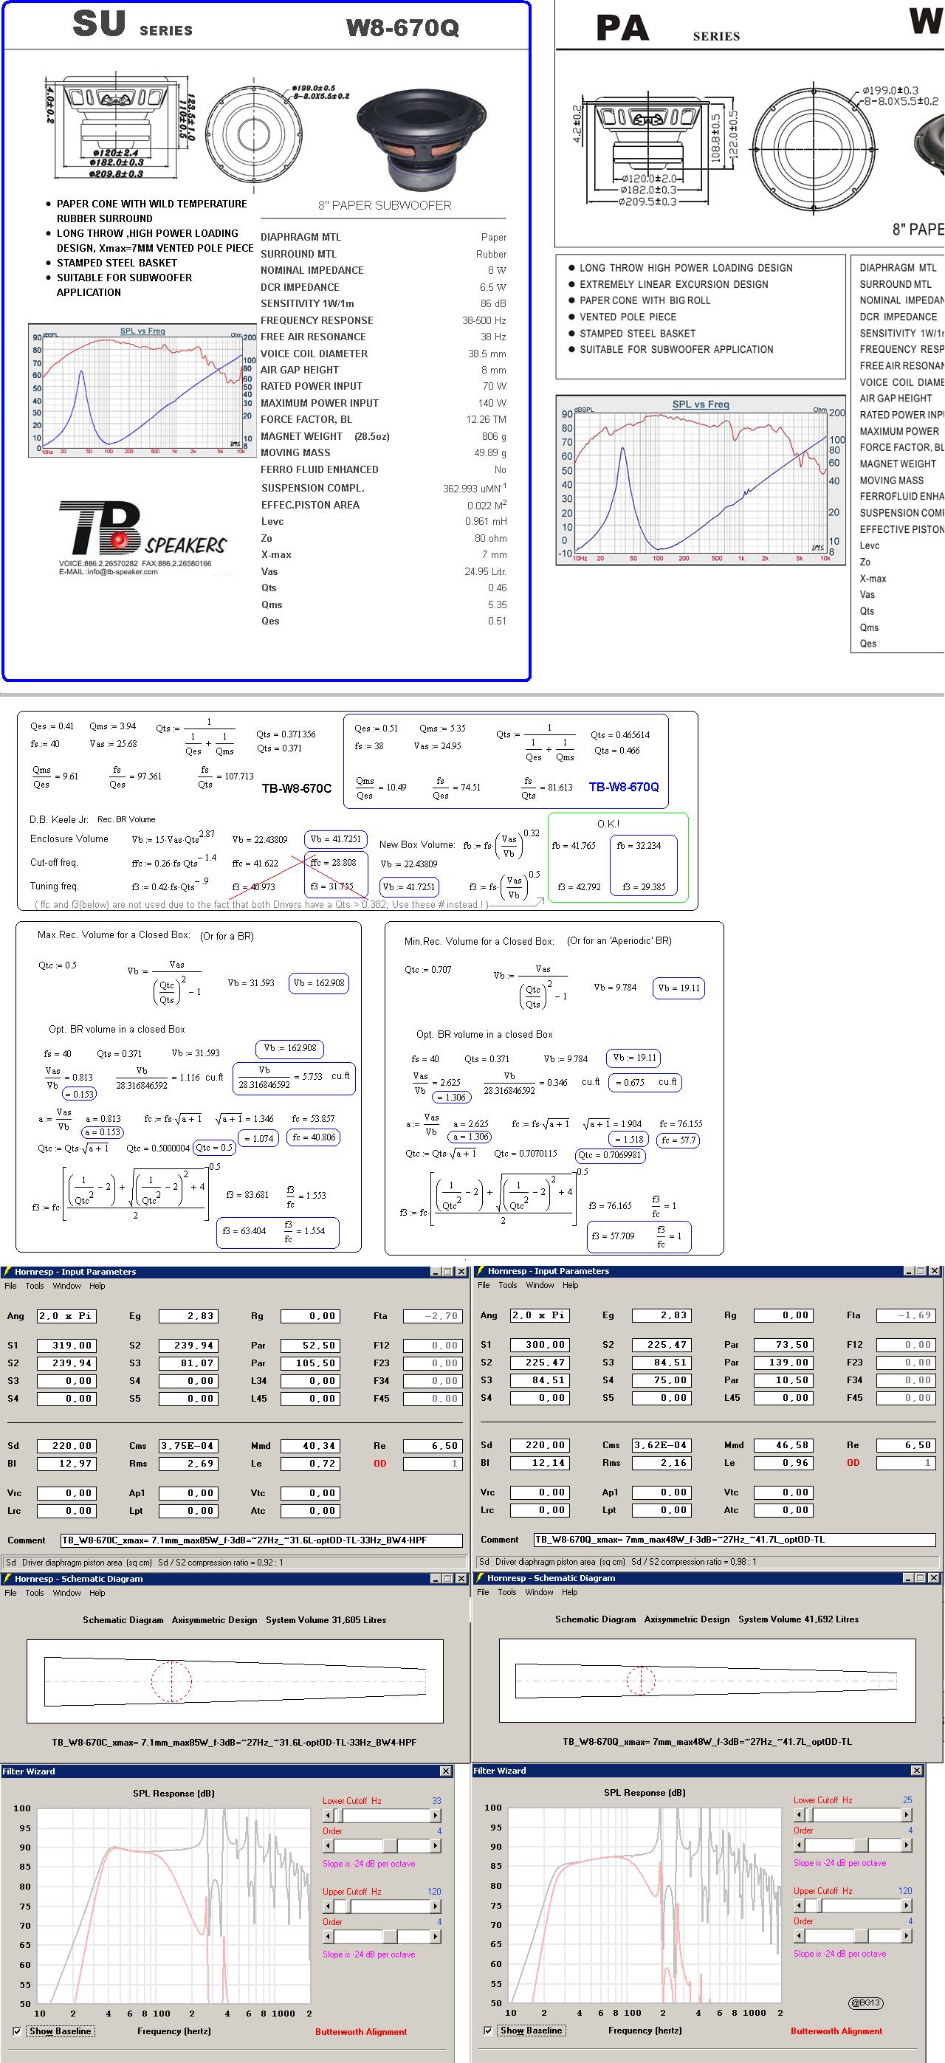Click left arrow of left Filter Wizard Lower Cutoff slider
The height and width of the screenshot is (2063, 945).
pos(328,1816)
